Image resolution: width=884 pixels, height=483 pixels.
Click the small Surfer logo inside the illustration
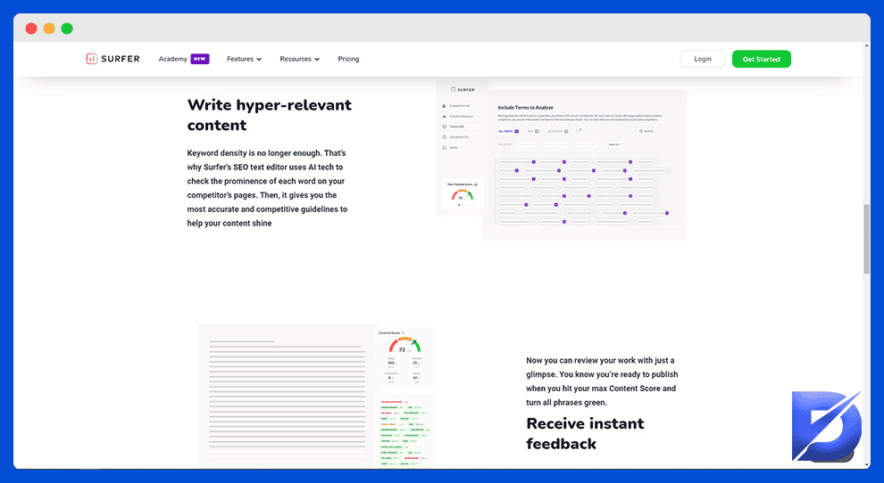point(463,89)
